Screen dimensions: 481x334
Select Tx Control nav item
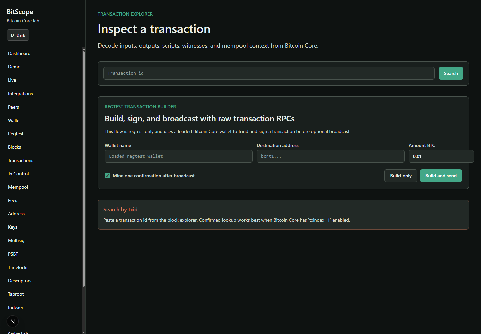click(x=18, y=174)
